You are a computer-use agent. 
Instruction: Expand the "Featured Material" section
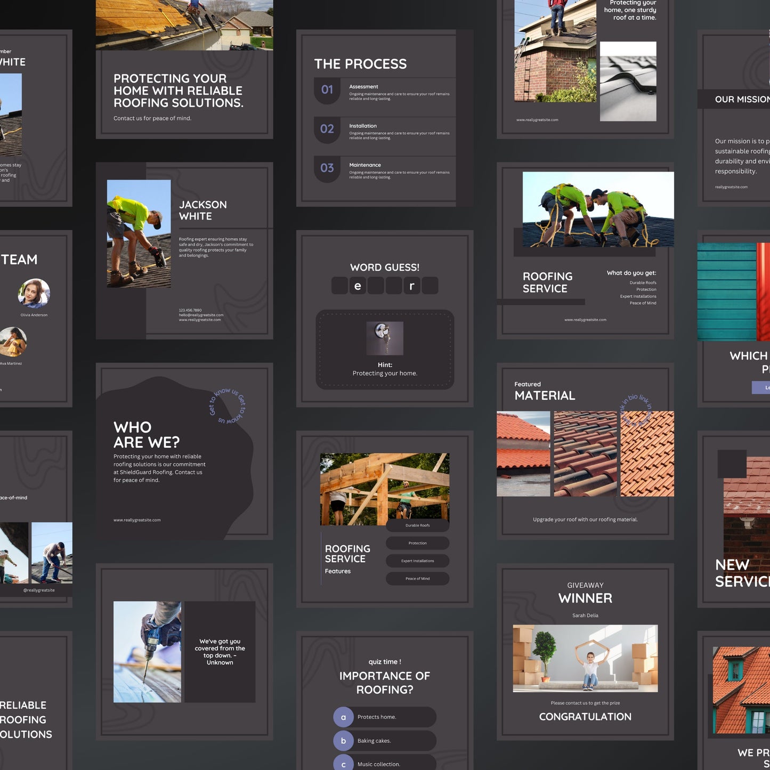(544, 391)
